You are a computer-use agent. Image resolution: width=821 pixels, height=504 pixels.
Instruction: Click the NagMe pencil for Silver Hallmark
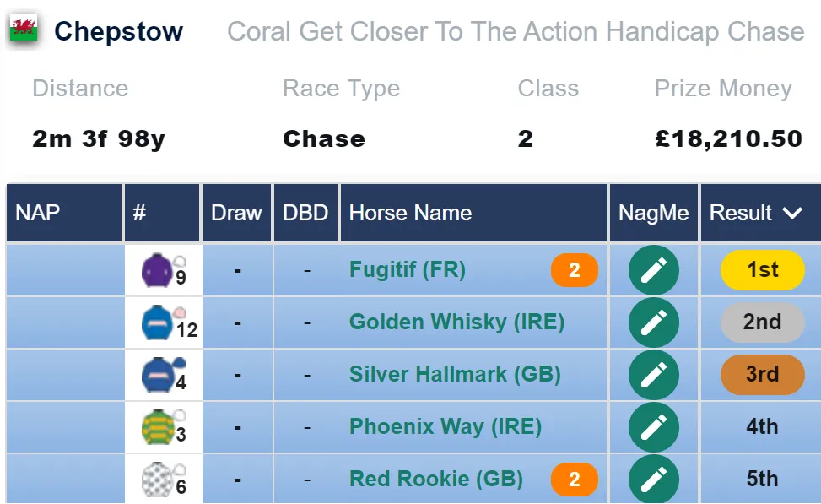coord(653,375)
